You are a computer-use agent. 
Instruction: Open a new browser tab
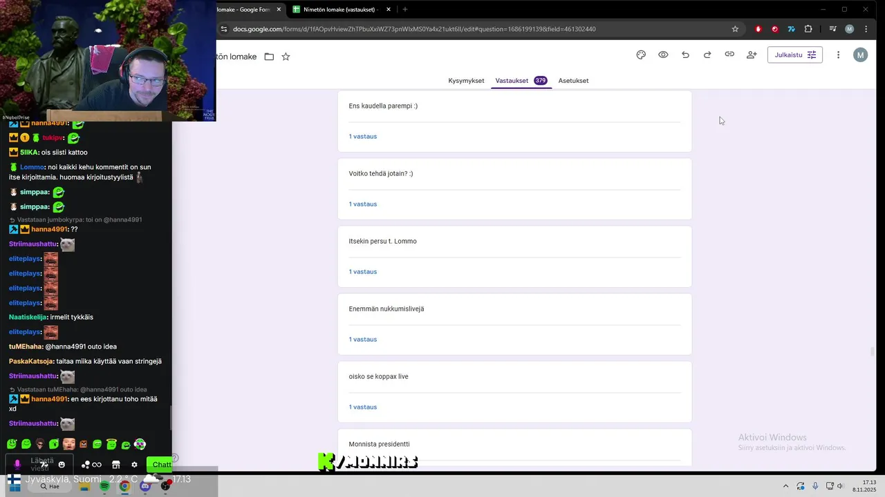tap(405, 10)
